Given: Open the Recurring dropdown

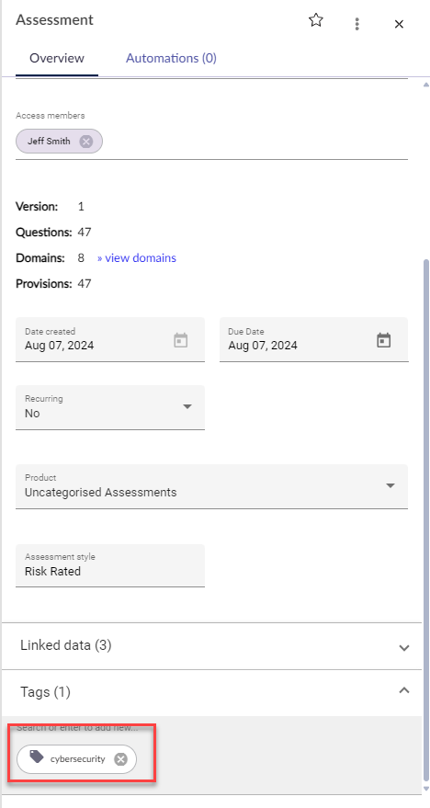Looking at the screenshot, I should tap(110, 407).
